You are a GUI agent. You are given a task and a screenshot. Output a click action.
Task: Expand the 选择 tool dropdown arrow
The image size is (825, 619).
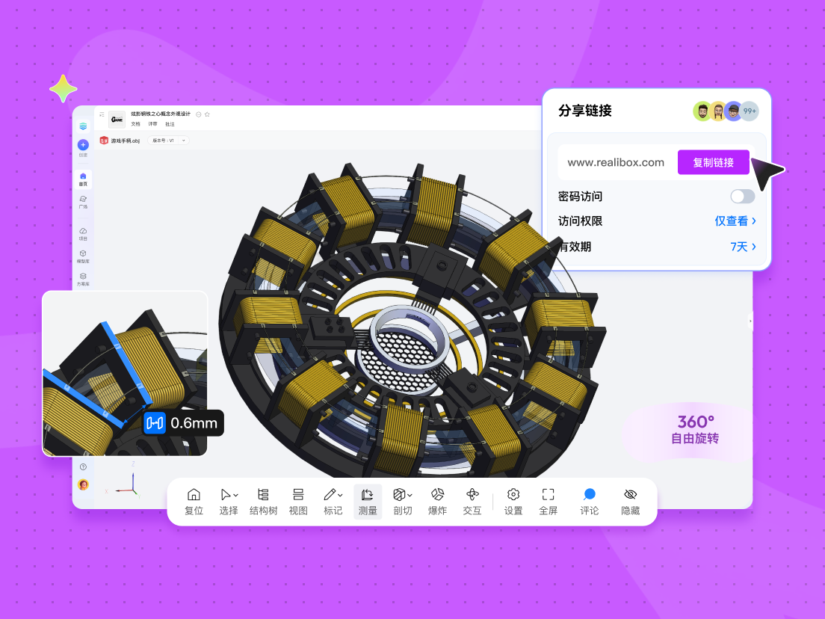click(235, 496)
